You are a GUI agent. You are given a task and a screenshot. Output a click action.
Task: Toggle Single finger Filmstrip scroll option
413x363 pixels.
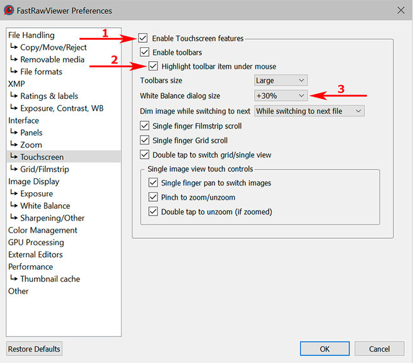tap(145, 126)
